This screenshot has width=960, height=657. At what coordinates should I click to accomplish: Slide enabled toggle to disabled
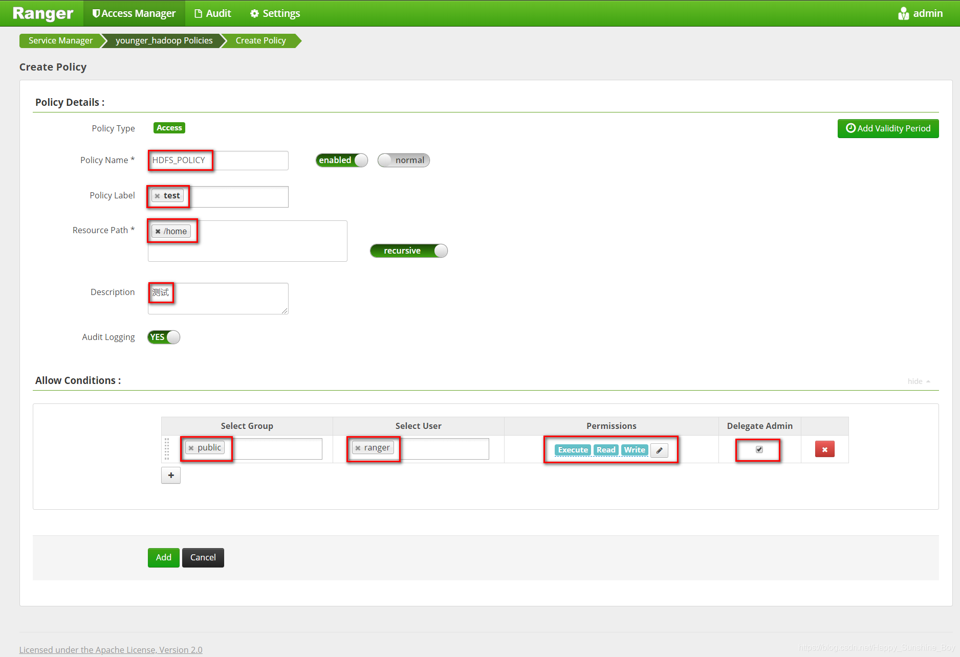point(341,160)
